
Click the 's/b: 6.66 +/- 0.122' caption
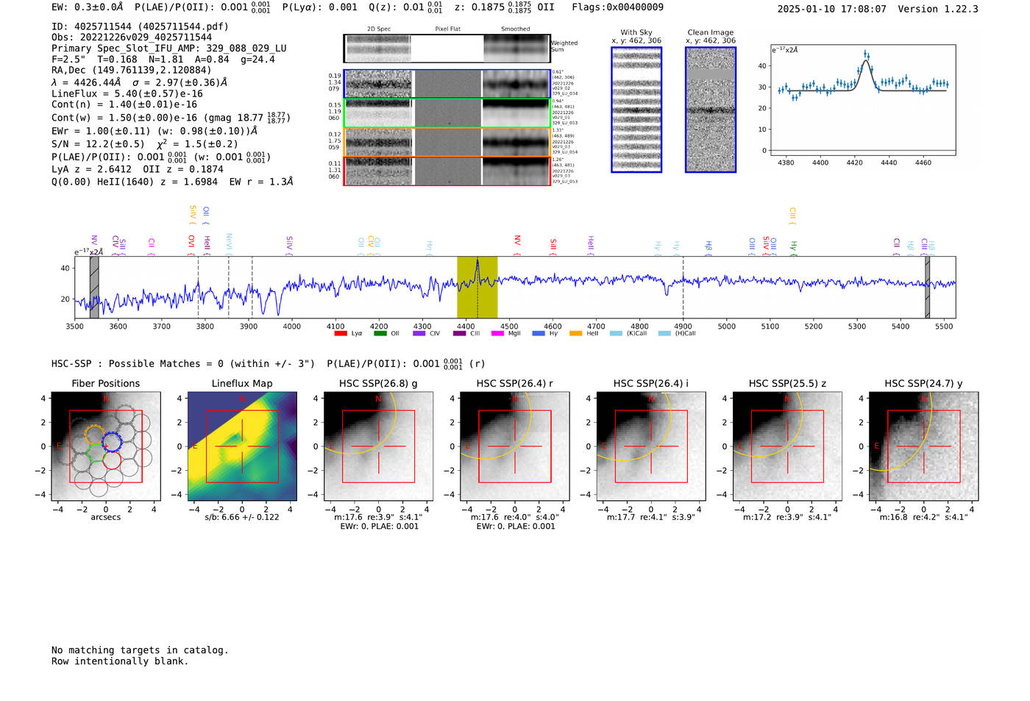tap(242, 517)
